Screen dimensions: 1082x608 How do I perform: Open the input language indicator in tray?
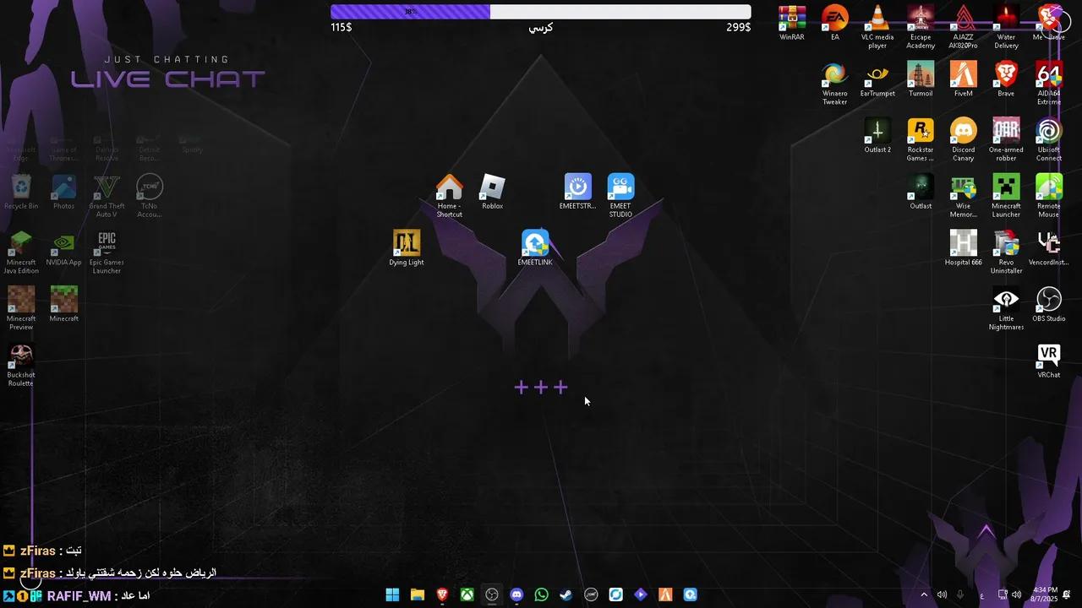coord(981,594)
